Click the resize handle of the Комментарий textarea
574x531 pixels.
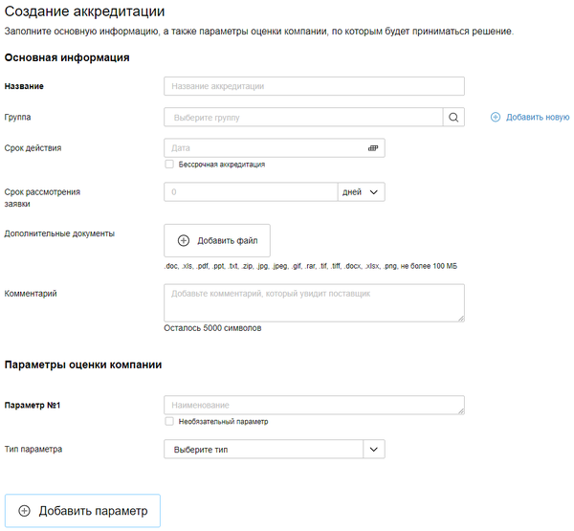(460, 317)
